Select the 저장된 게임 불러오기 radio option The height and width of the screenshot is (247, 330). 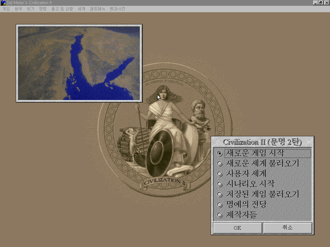258,194
